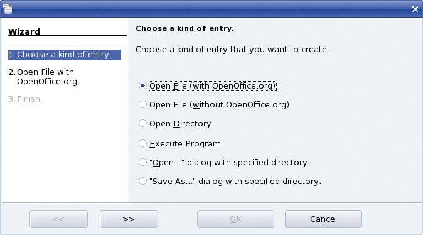Pick the Execute Program option
Screen dimensions: 423x235
coord(179,143)
